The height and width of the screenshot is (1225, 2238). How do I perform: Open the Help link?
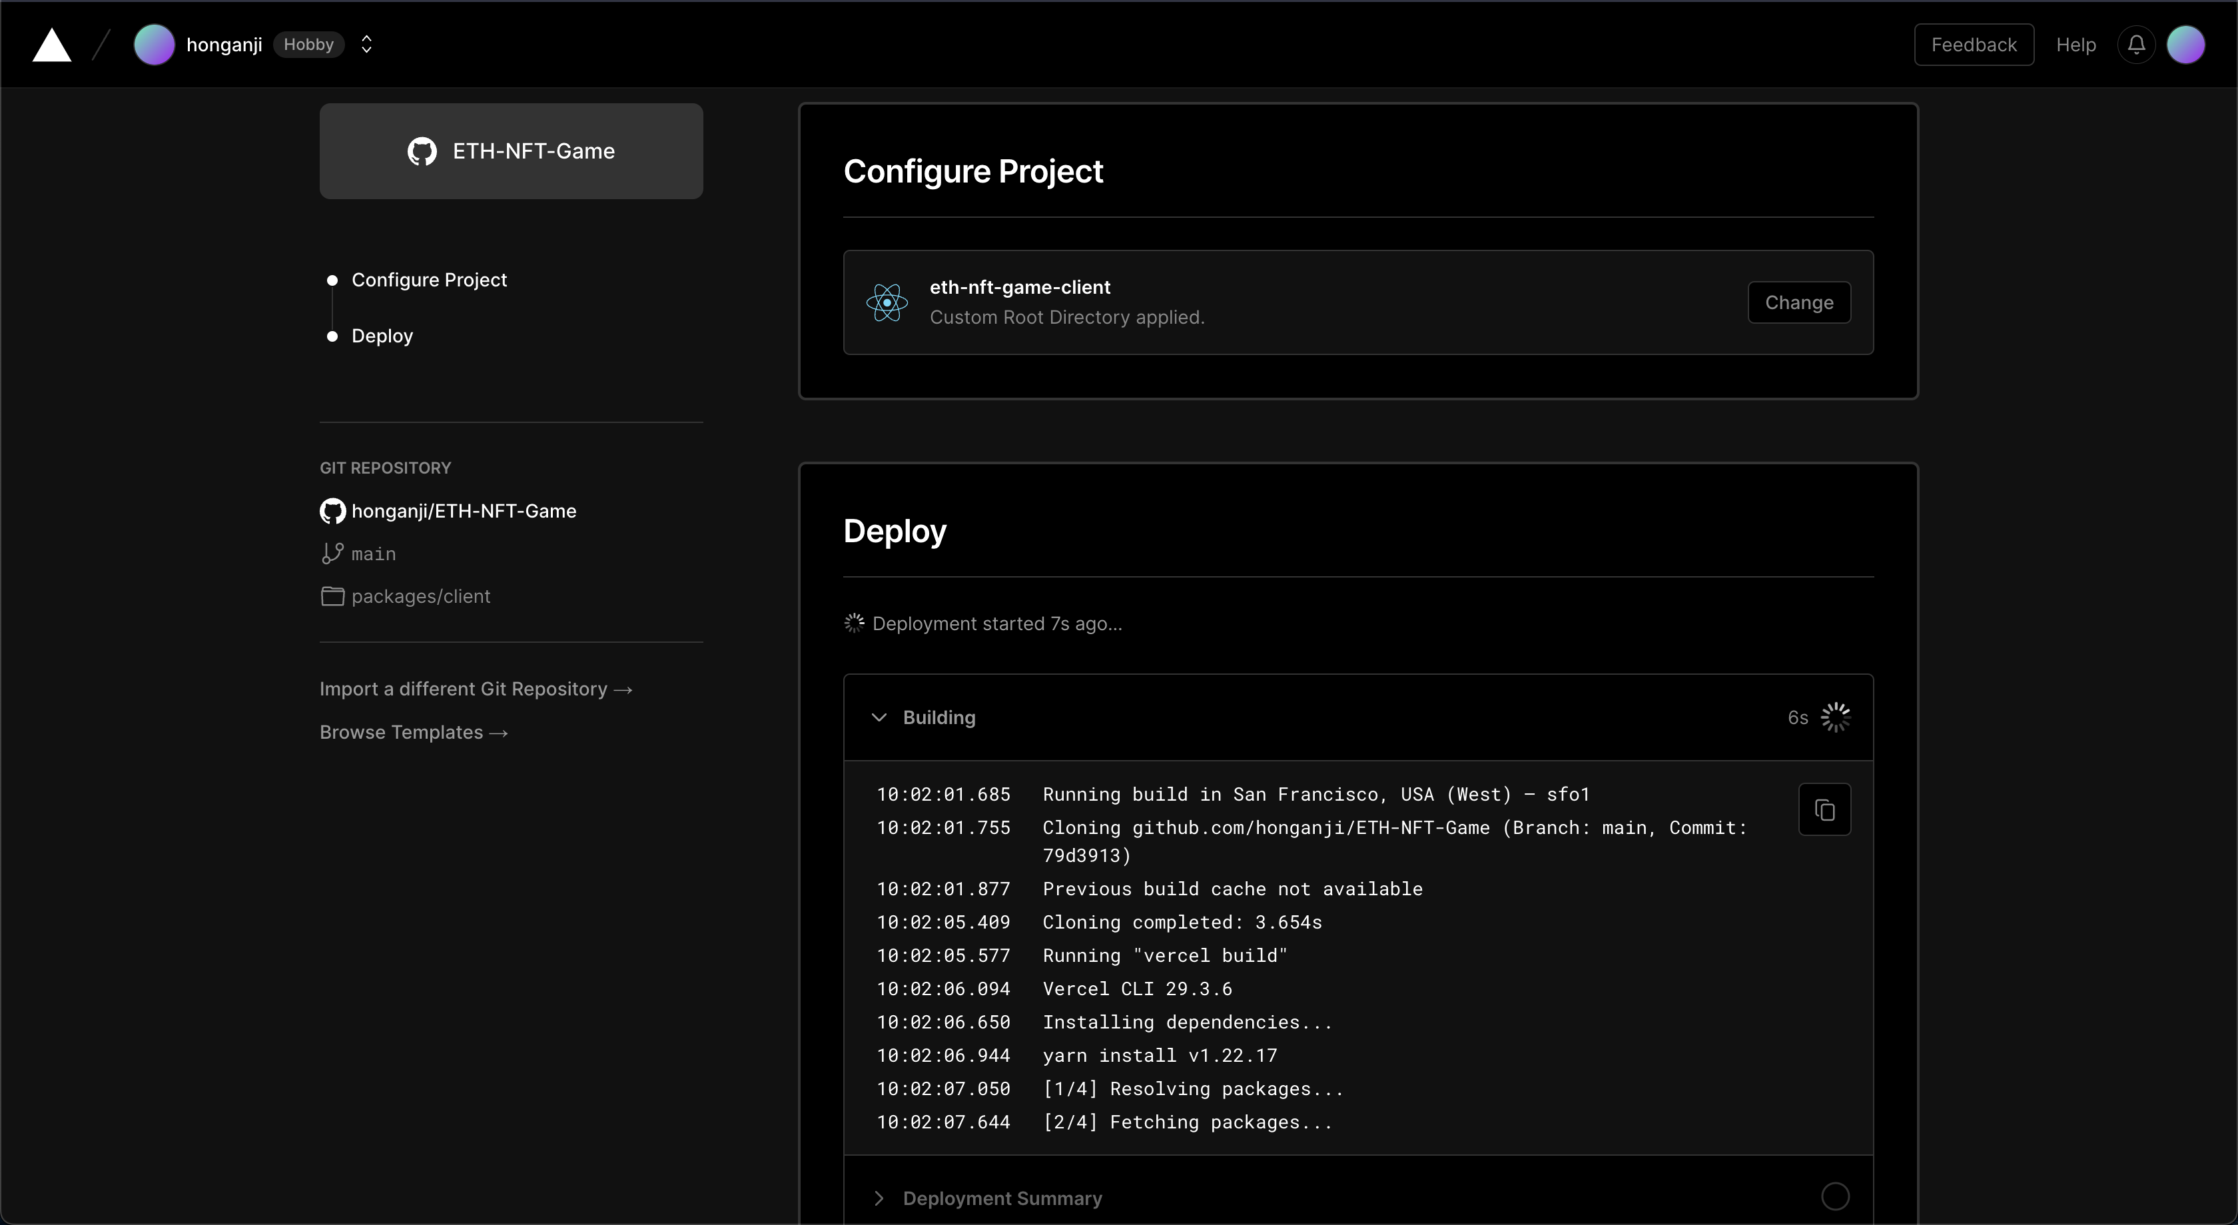2075,45
